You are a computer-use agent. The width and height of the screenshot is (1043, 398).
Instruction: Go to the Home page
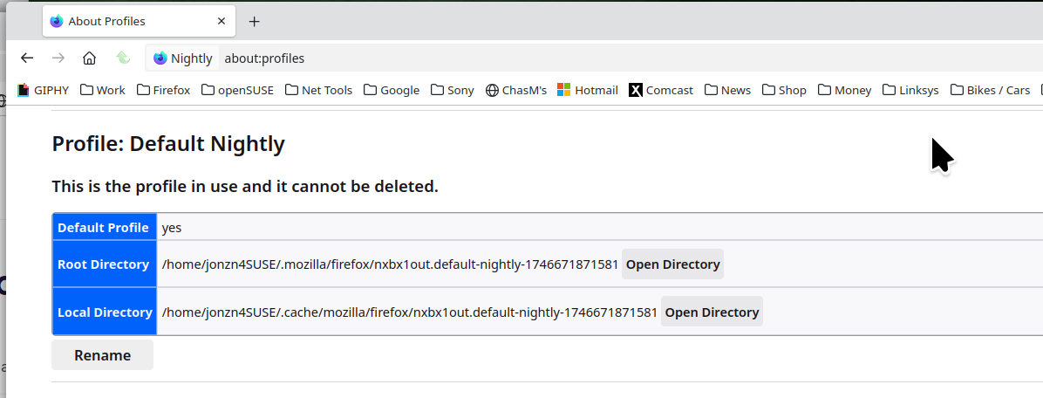[89, 58]
